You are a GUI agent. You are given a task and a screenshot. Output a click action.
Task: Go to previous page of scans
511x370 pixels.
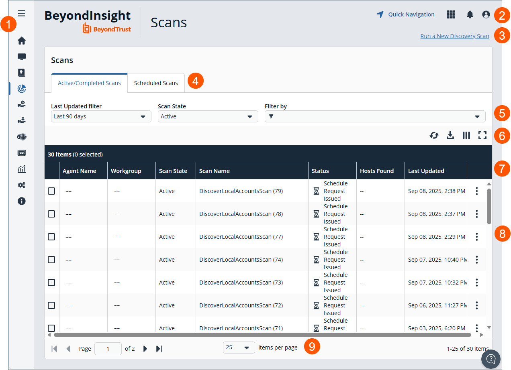[68, 349]
